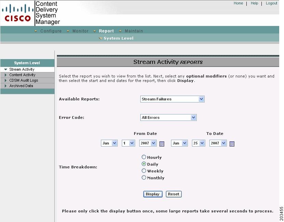Open the To Date month dropdown
Viewport: 284px width, 222px height.
[179, 143]
